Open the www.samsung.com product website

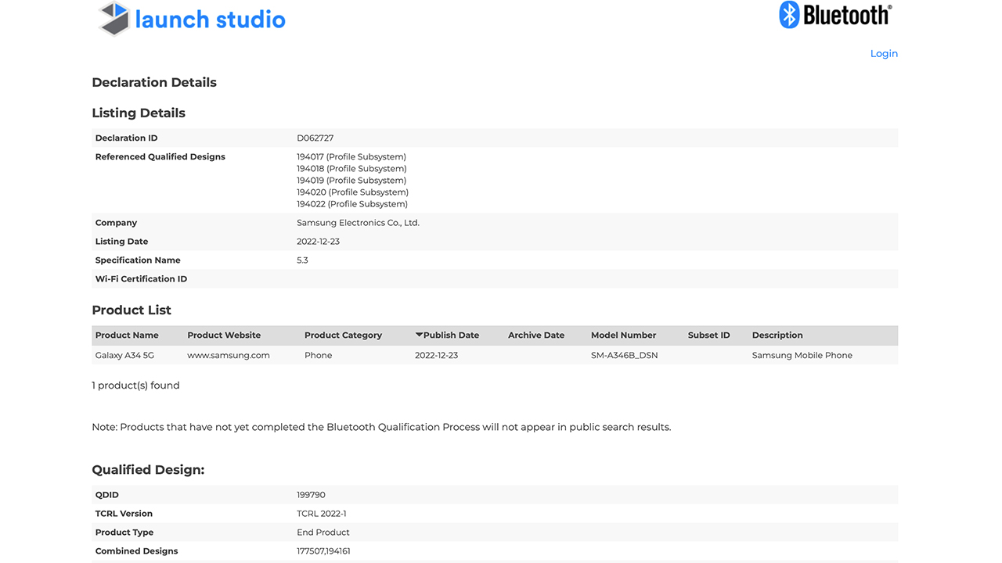229,355
